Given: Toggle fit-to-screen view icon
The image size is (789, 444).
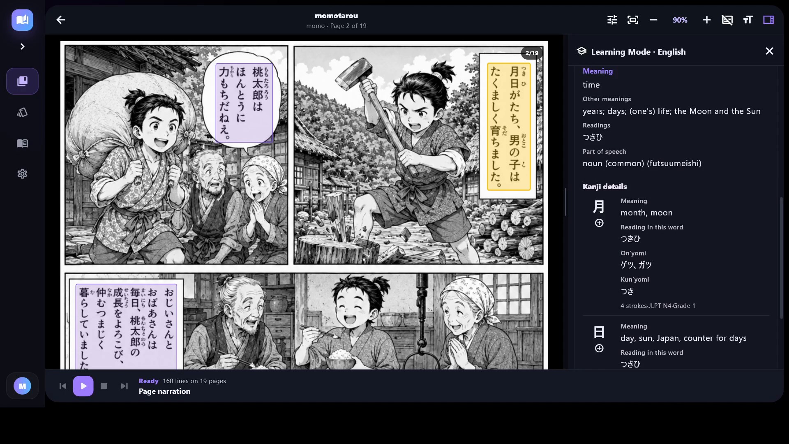Looking at the screenshot, I should point(633,20).
